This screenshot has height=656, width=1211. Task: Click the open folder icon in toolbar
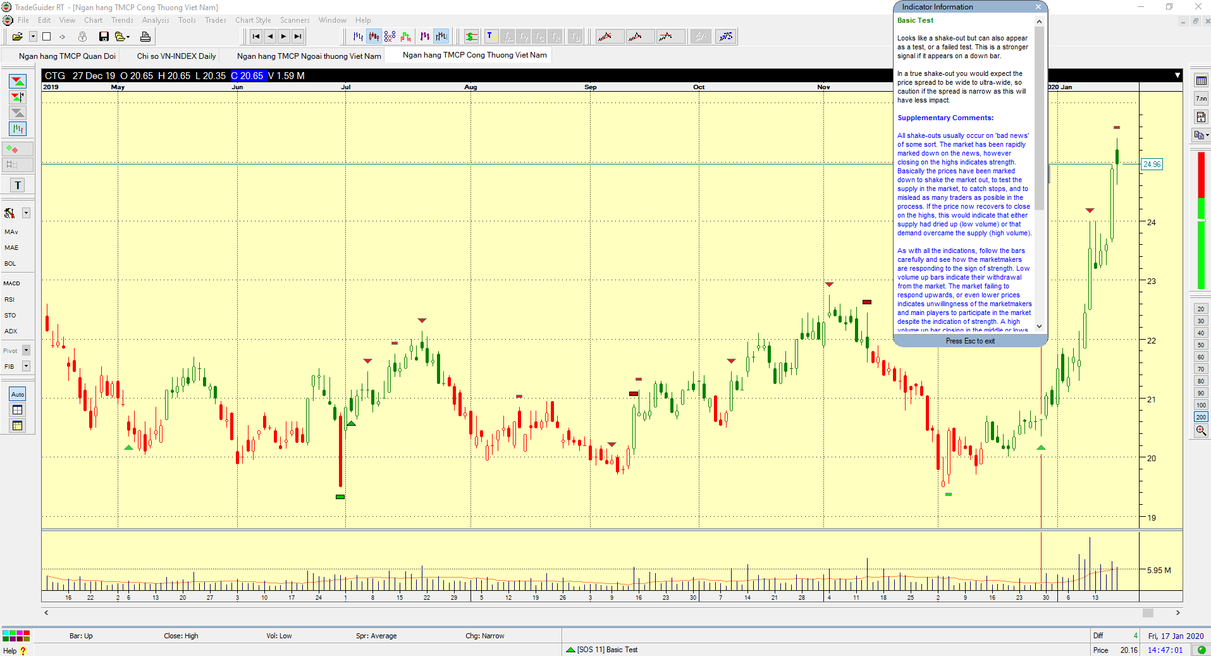[18, 37]
